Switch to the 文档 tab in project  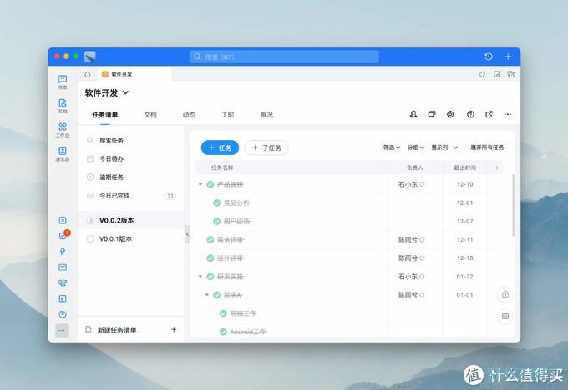click(x=150, y=115)
